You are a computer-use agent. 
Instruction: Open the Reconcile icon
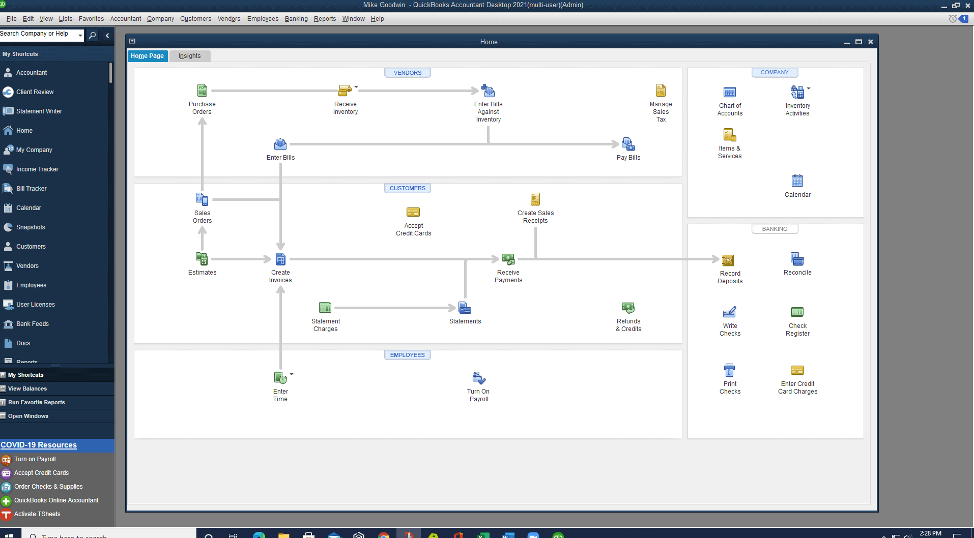click(797, 259)
